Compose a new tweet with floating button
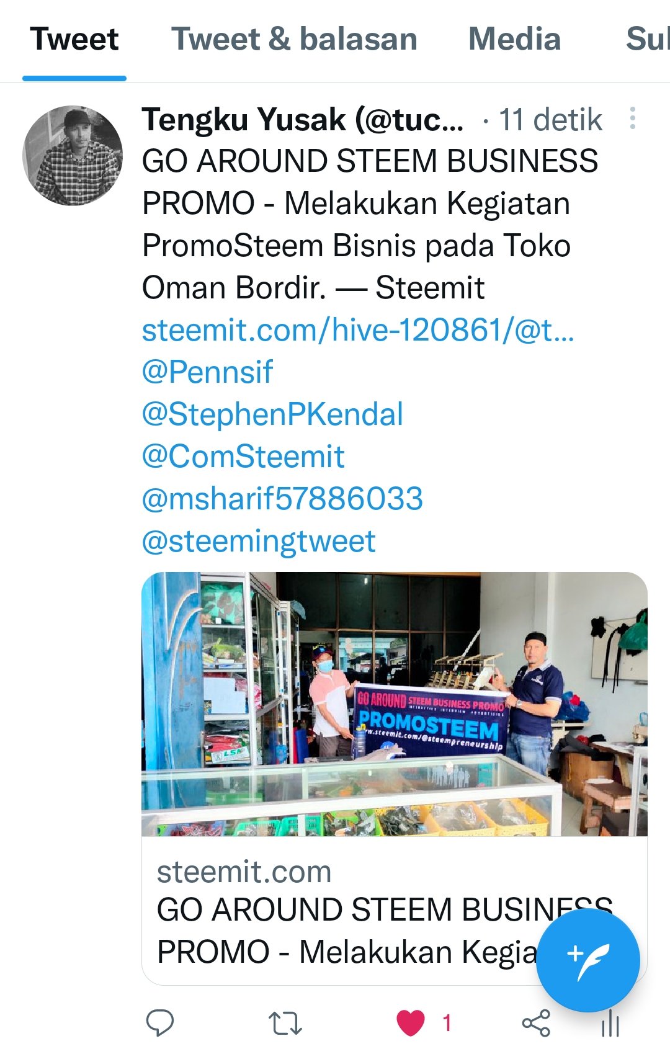Screen dimensions: 670x1054 coord(587,961)
